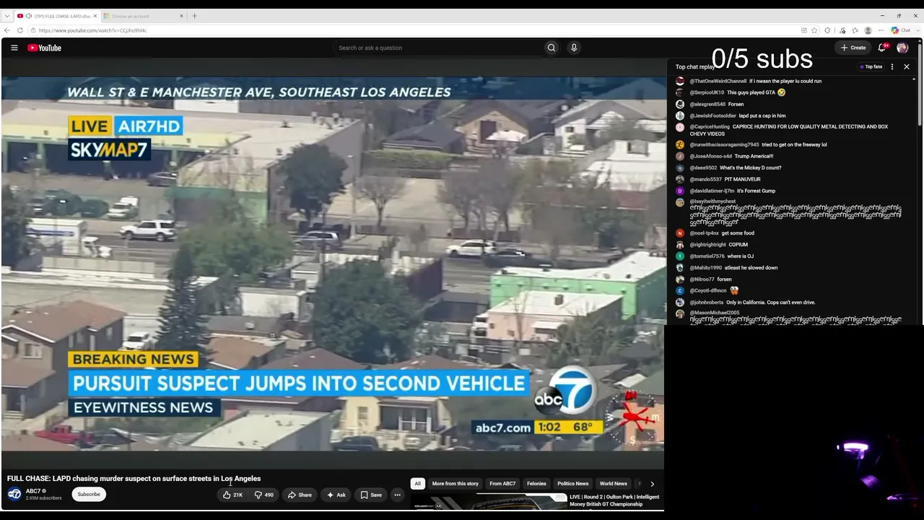Select More from this story chip
The image size is (924, 520).
[x=455, y=484]
